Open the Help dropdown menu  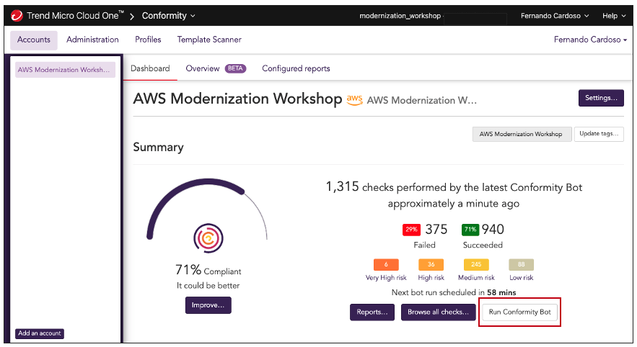[x=614, y=16]
